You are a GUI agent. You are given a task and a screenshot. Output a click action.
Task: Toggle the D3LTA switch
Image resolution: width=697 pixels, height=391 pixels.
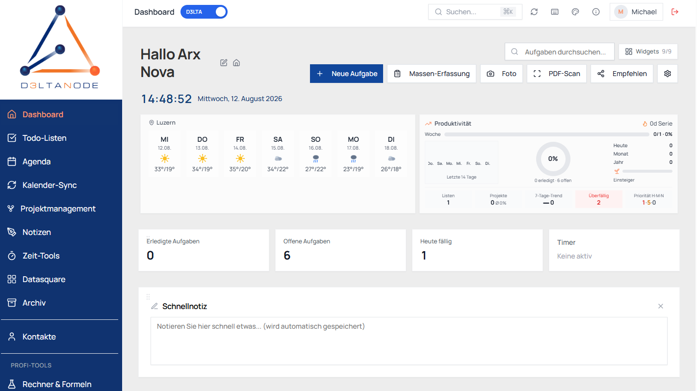tap(204, 12)
